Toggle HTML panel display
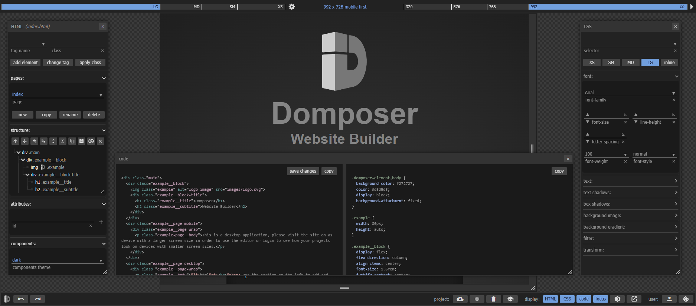This screenshot has width=696, height=306. (550, 299)
